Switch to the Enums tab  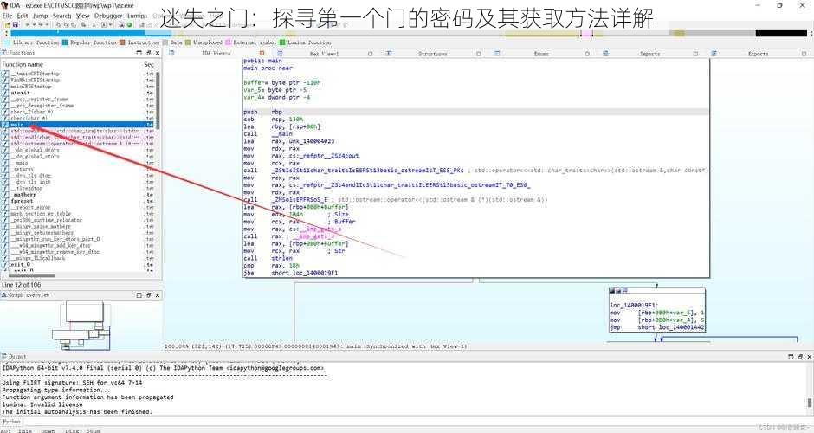click(541, 54)
